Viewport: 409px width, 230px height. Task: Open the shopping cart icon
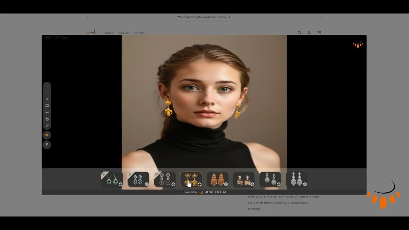pyautogui.click(x=319, y=33)
